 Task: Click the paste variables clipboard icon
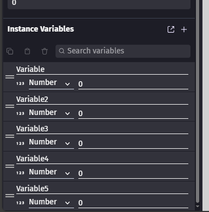click(27, 51)
